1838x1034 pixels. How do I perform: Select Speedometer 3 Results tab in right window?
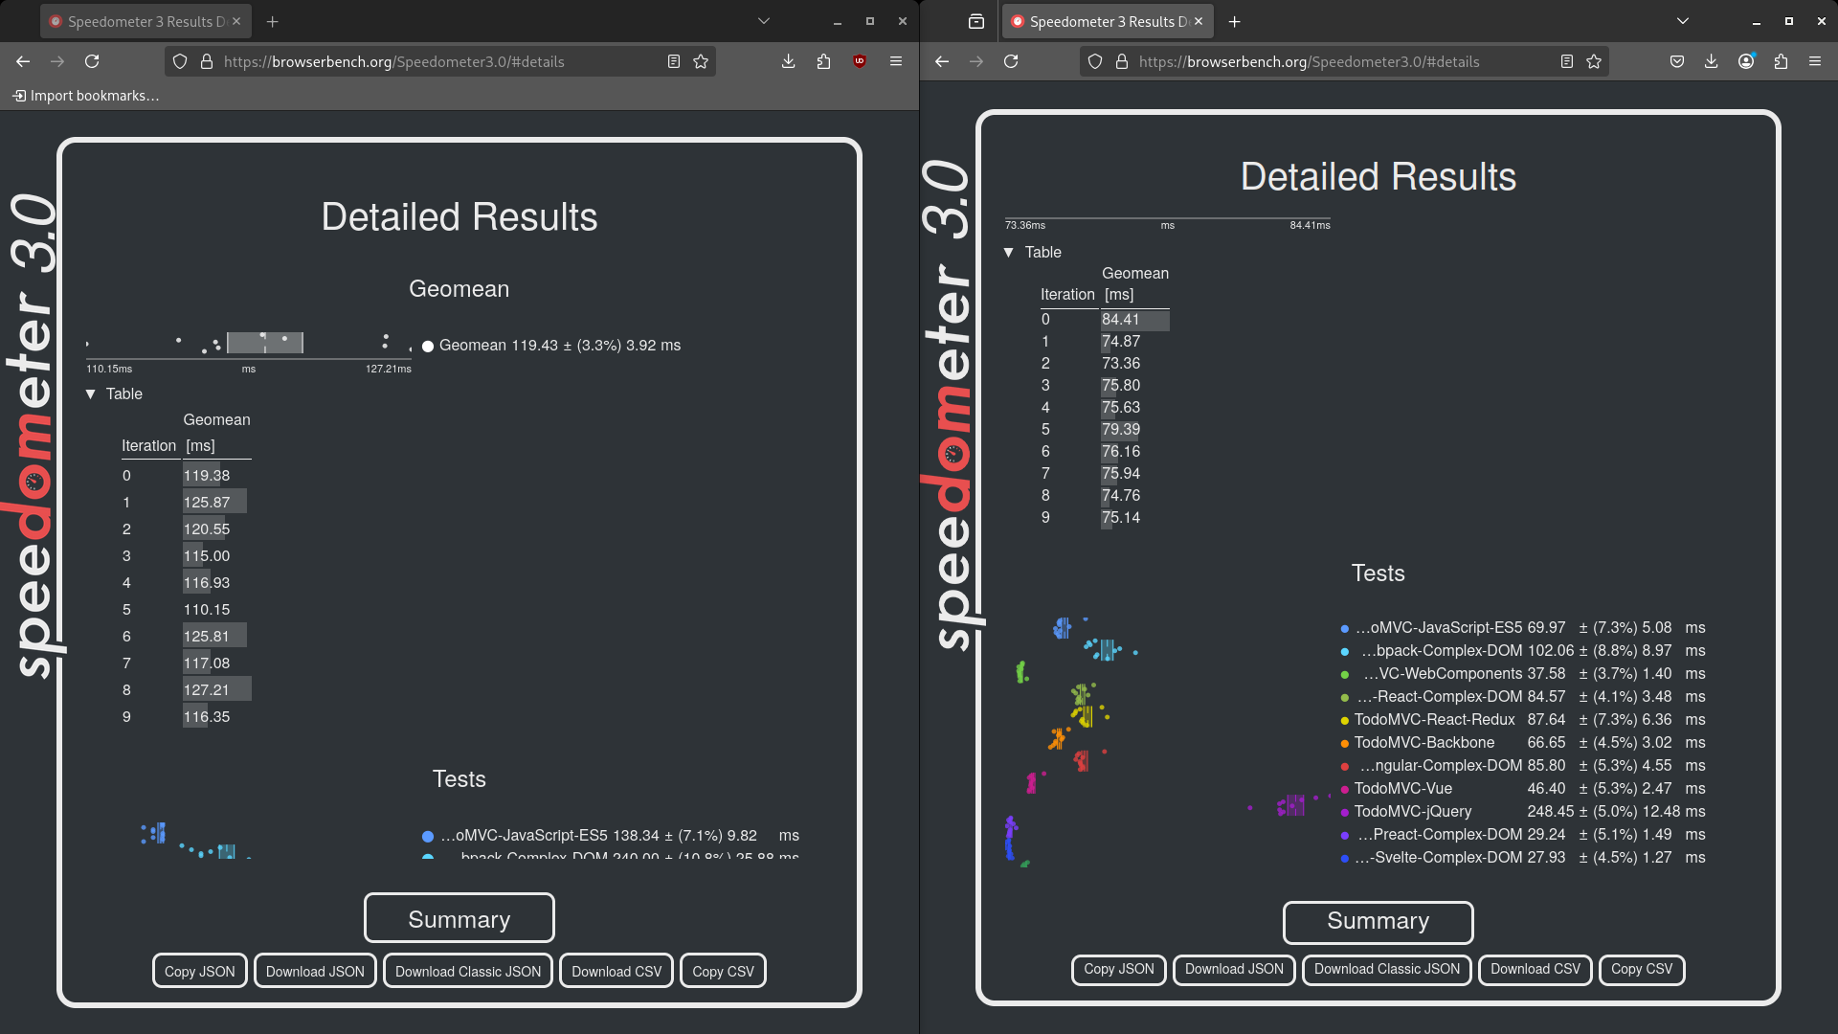tap(1108, 21)
